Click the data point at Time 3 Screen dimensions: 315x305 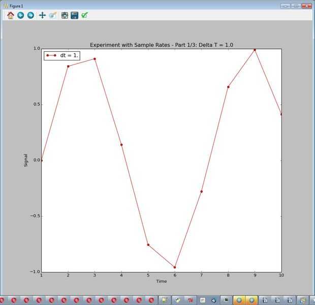(x=94, y=59)
